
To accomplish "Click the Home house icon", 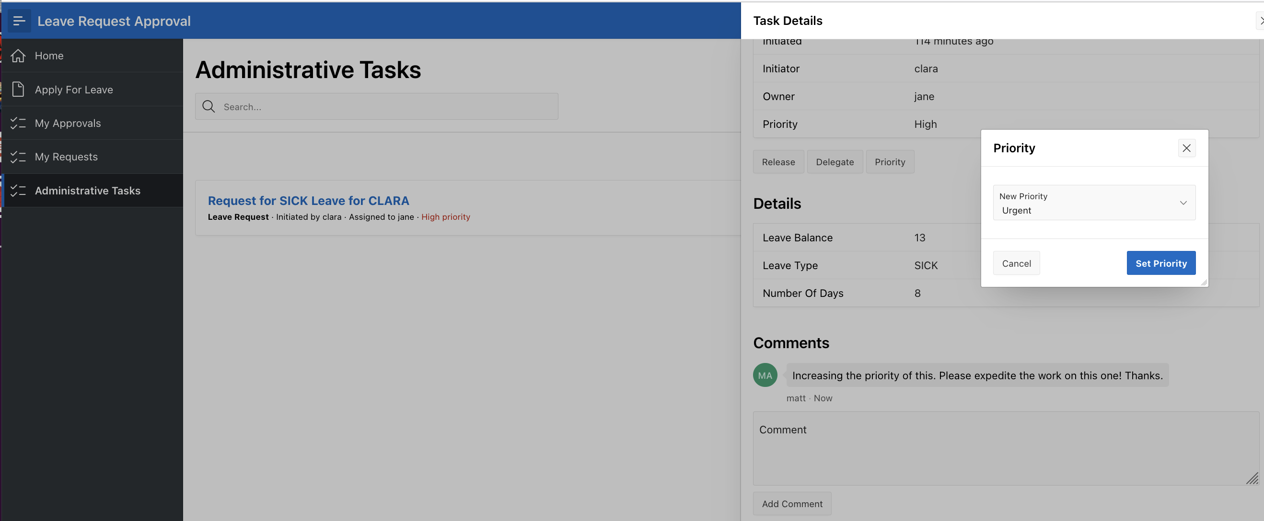I will tap(18, 56).
